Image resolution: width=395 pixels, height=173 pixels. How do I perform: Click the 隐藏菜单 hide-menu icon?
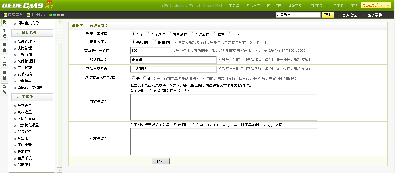(x=5, y=15)
